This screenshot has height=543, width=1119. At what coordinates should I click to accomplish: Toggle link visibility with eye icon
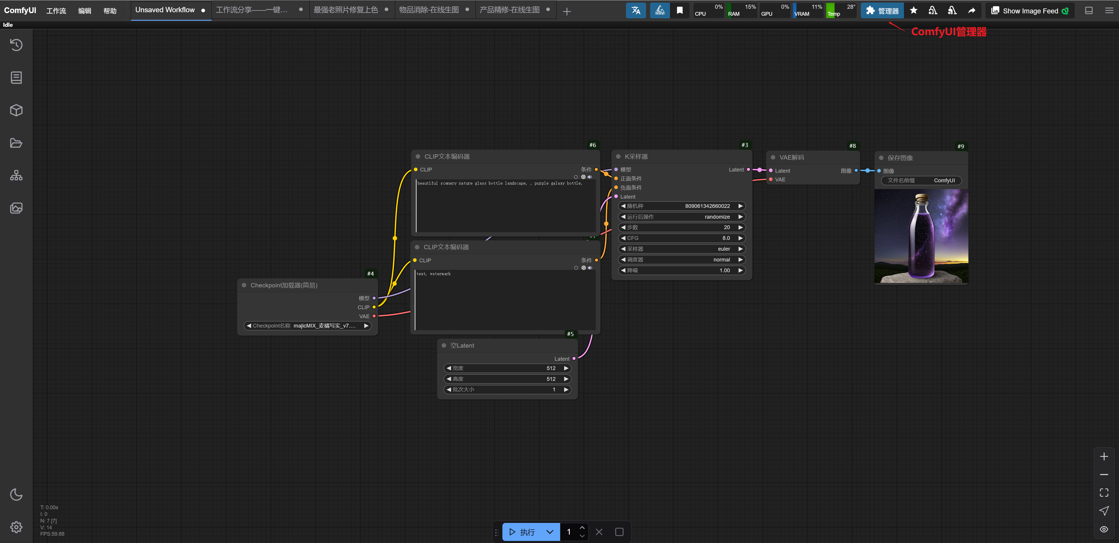tap(1104, 529)
